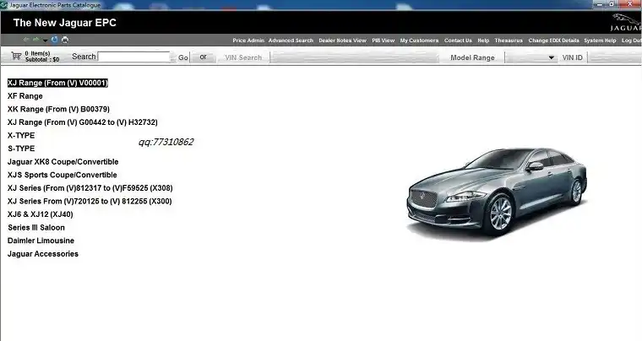Screen dimensions: 642x341
Task: Click the forward arrow navigation icon
Action: (36, 40)
